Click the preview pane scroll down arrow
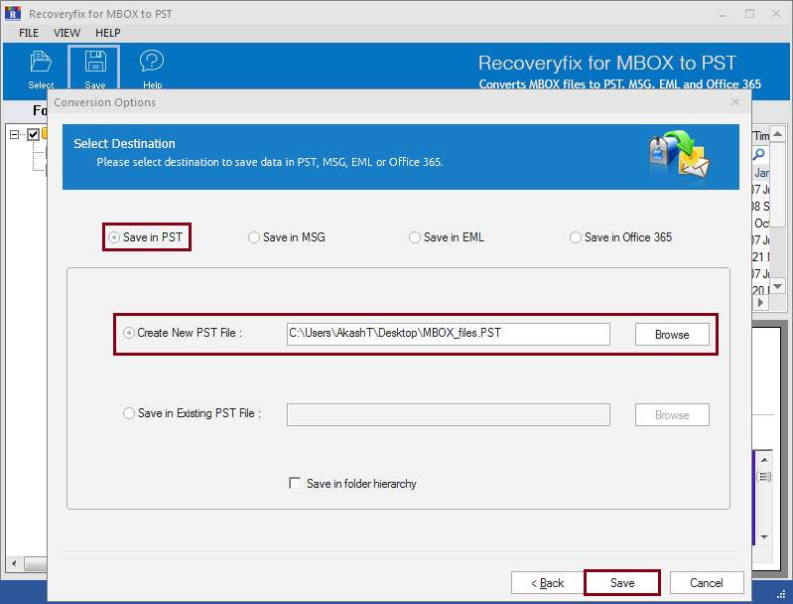Image resolution: width=793 pixels, height=604 pixels. 764,536
